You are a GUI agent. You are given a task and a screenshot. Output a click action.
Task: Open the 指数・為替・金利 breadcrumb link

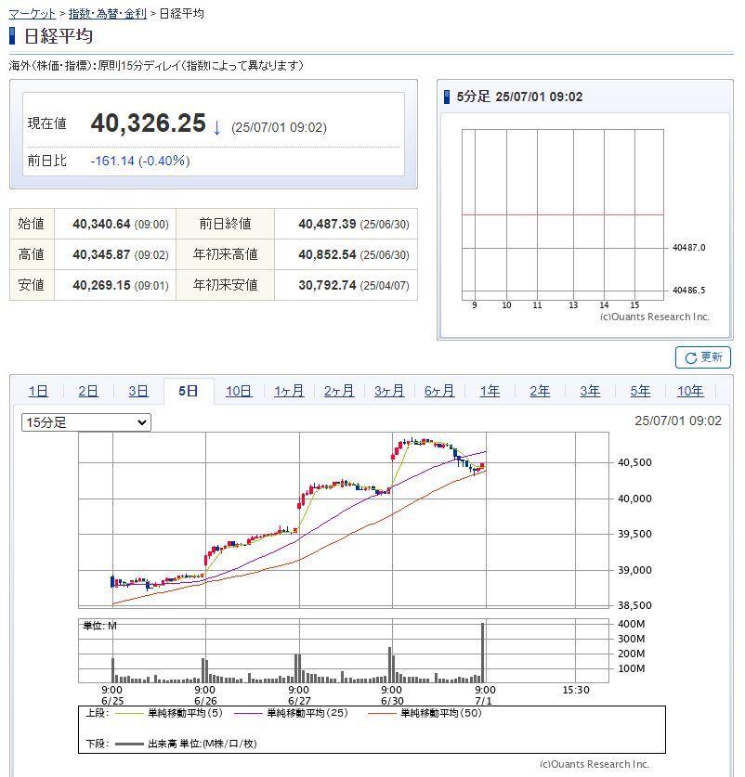click(108, 14)
